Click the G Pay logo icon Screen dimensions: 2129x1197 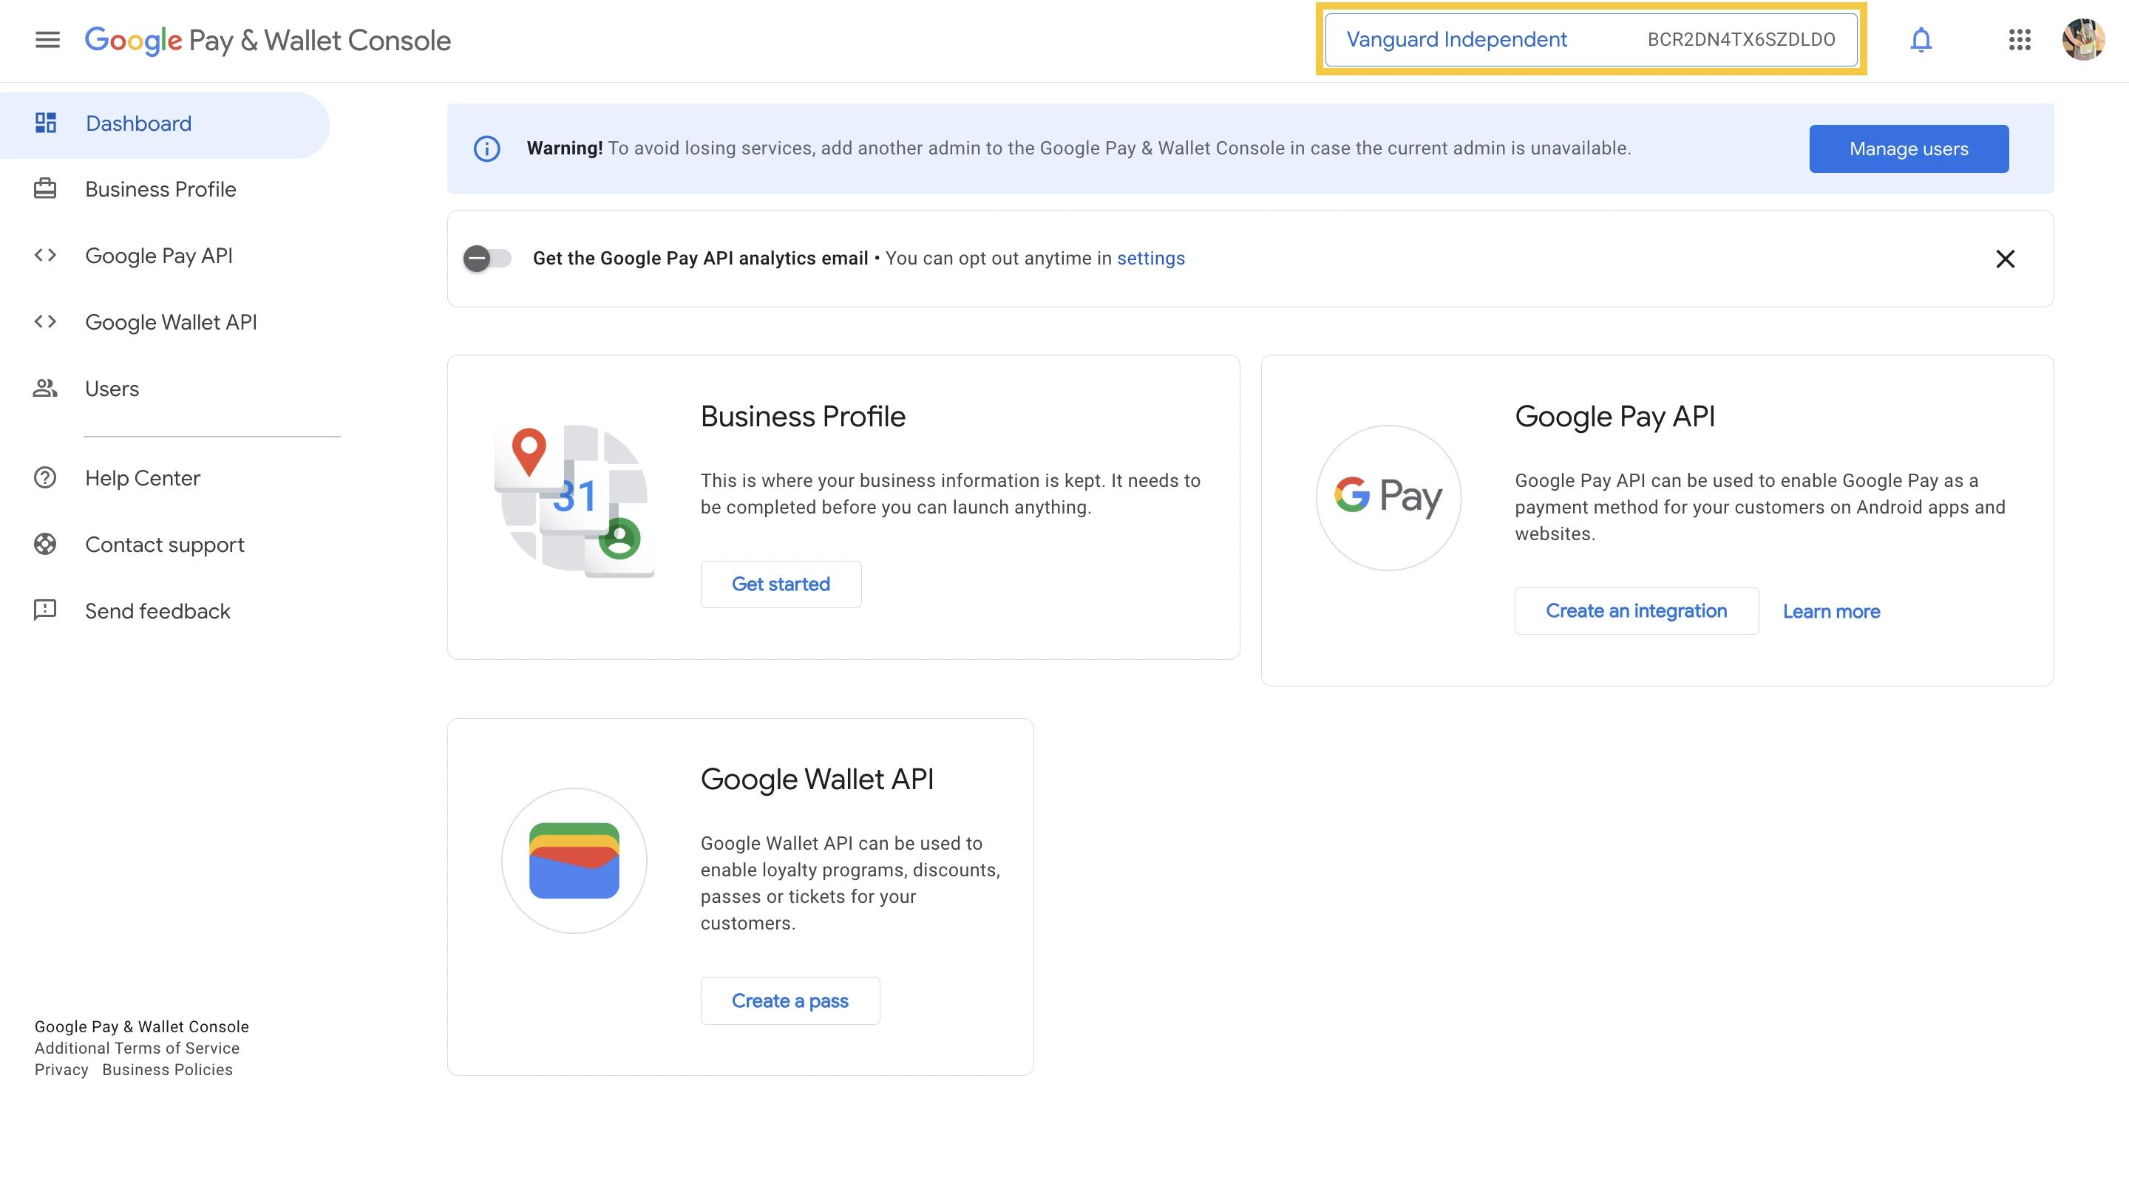coord(1388,497)
